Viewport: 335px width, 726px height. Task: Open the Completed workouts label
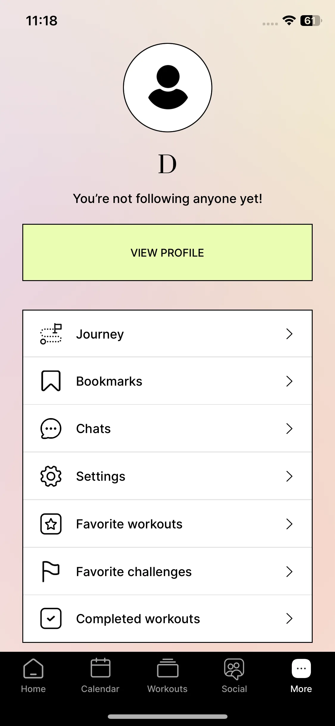138,619
